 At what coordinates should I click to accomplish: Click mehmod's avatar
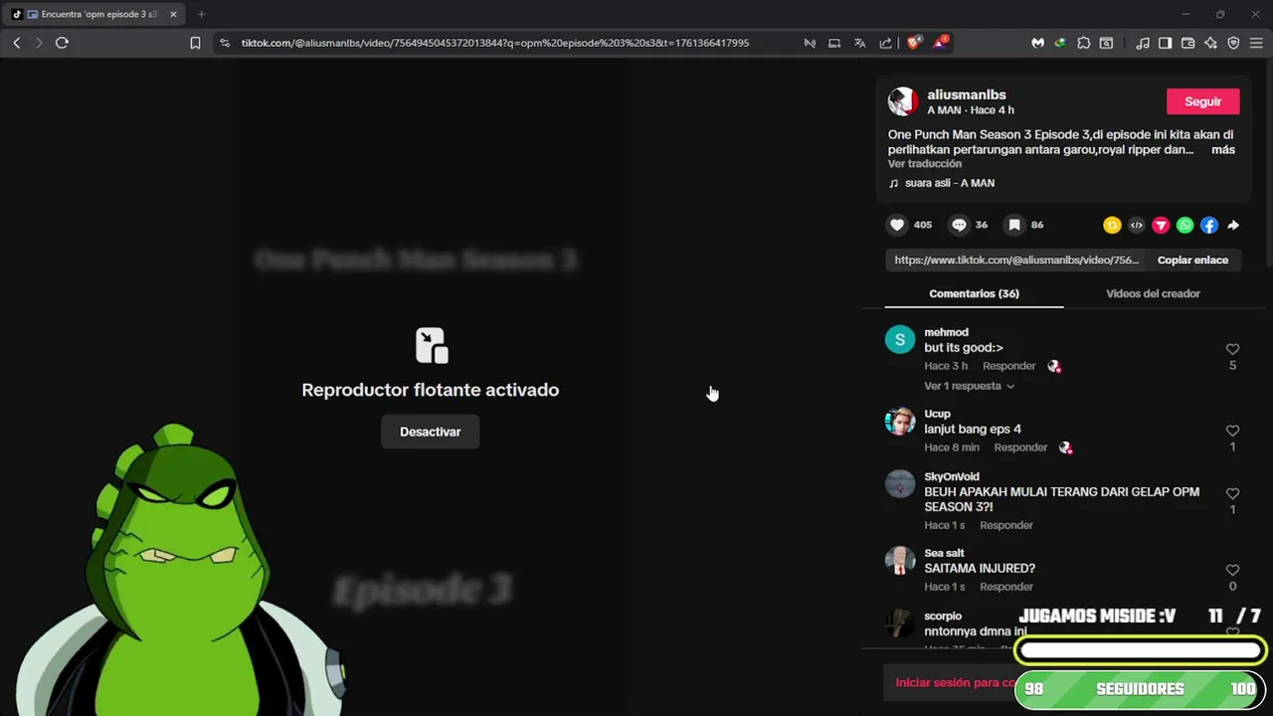[900, 339]
